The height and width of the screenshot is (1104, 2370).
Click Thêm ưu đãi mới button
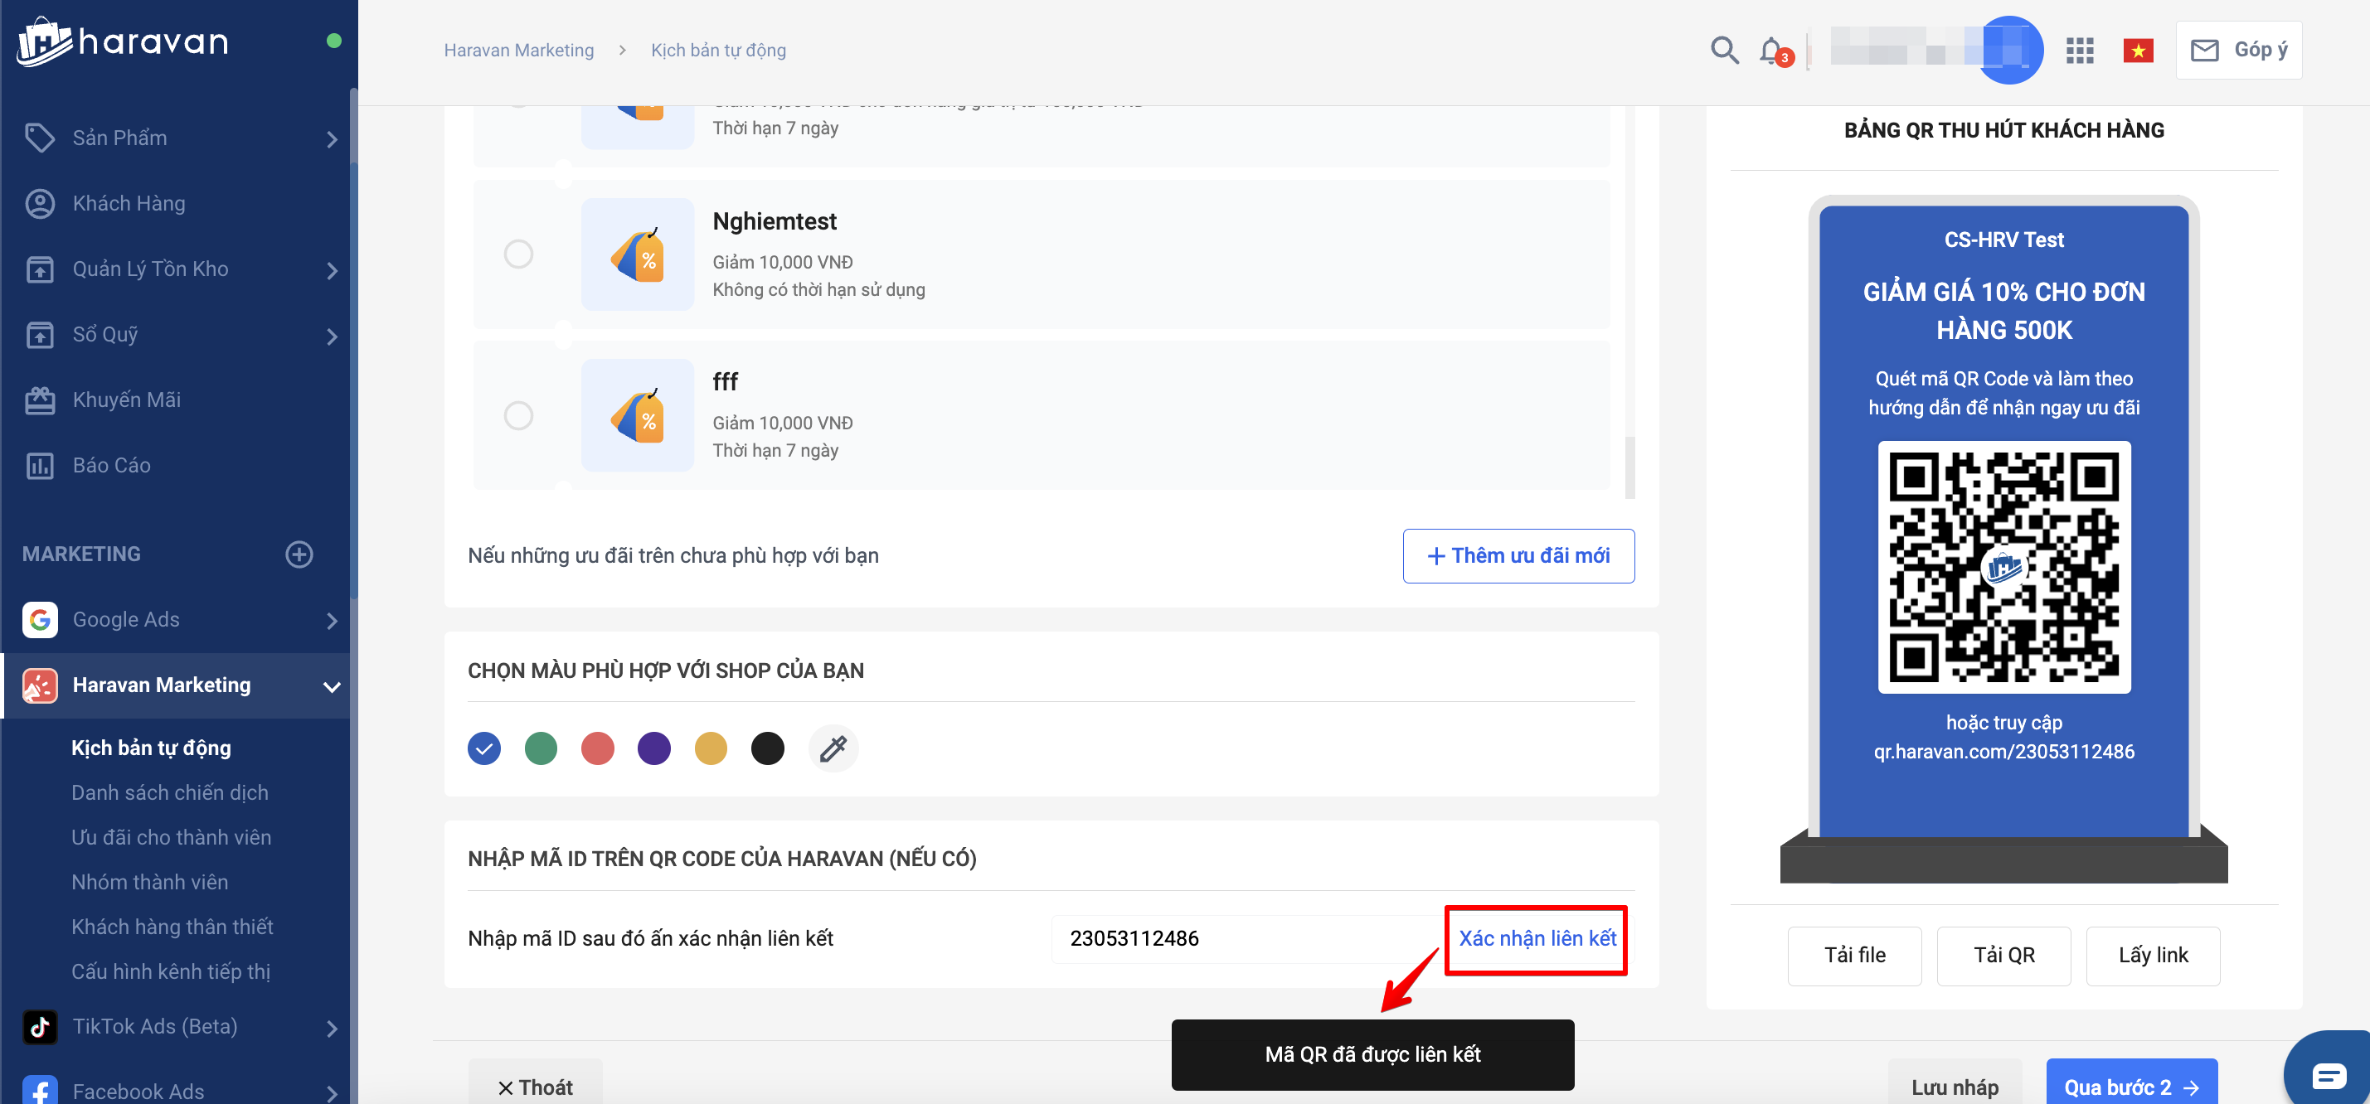(x=1518, y=555)
